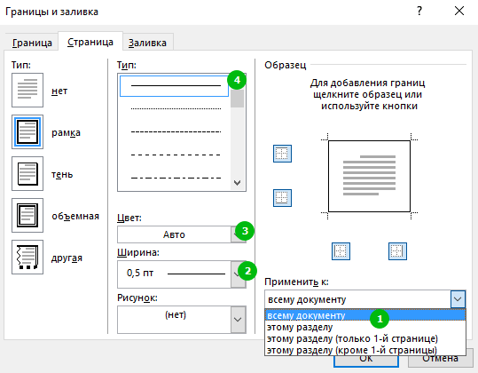Switch to the 'Заливка' tab
The image size is (478, 373).
pyautogui.click(x=147, y=43)
